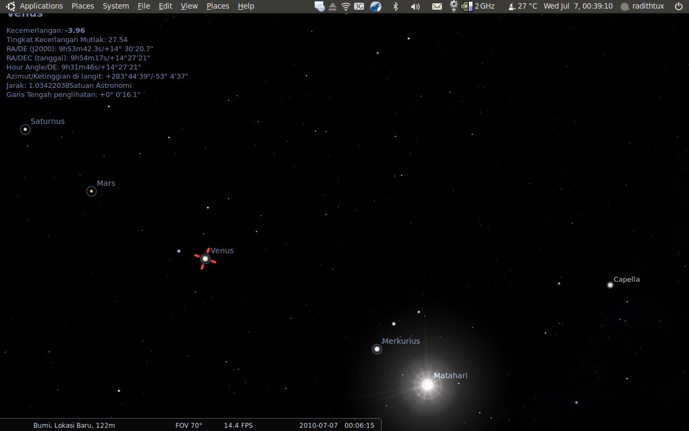Screen dimensions: 689x431
Task: Click the Garis Tengah penglihatan line
Action: 73,95
